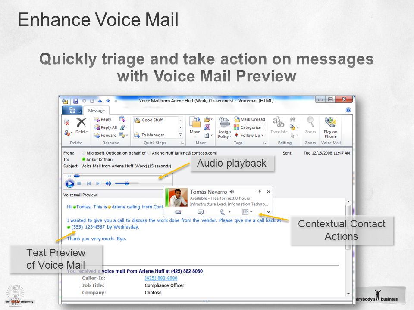Open Outlook Help question mark
The width and height of the screenshot is (414, 310).
click(348, 110)
